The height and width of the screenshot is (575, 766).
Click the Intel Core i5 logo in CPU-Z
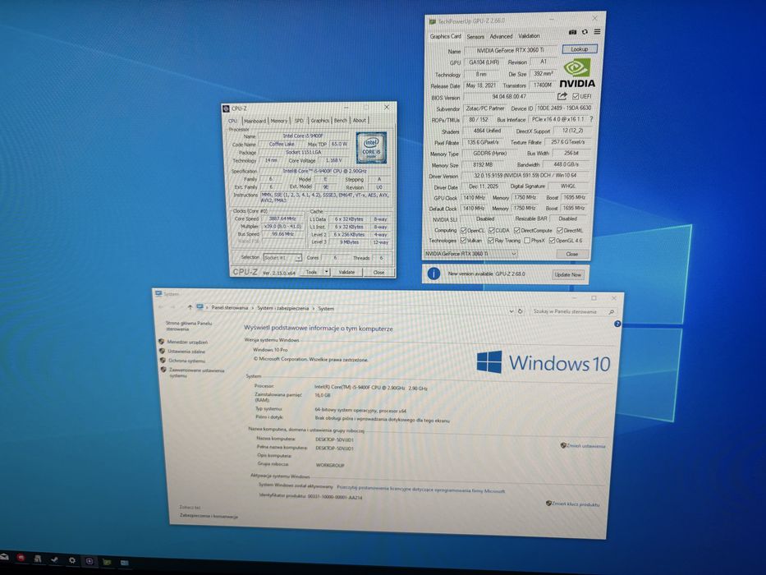371,147
